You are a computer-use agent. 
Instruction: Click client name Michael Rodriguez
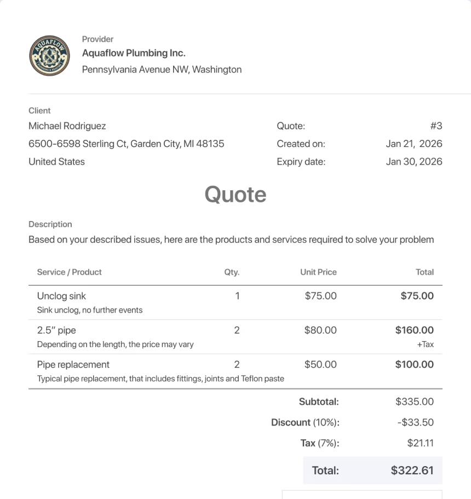pos(67,126)
